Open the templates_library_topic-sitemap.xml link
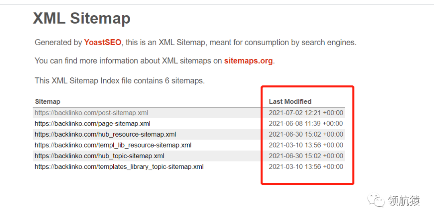 [x=119, y=167]
